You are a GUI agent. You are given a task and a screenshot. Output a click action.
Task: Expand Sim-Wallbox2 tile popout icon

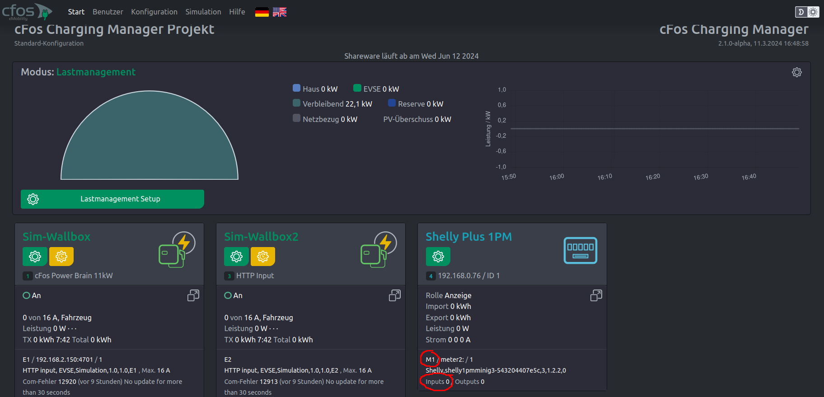point(395,295)
